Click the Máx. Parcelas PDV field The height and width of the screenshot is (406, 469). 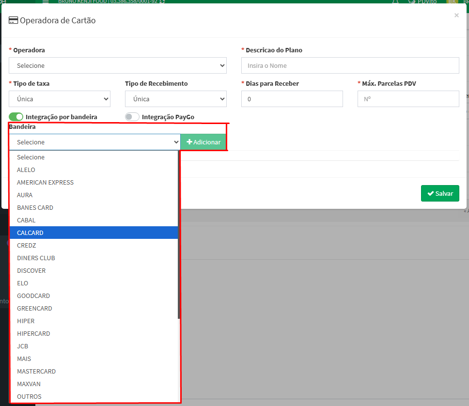point(408,99)
